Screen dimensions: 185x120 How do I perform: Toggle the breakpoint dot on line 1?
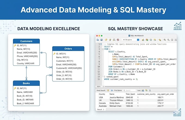pyautogui.click(x=101, y=44)
